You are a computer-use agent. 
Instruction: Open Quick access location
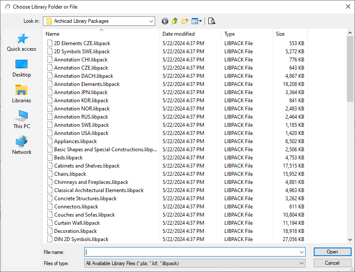click(x=21, y=42)
